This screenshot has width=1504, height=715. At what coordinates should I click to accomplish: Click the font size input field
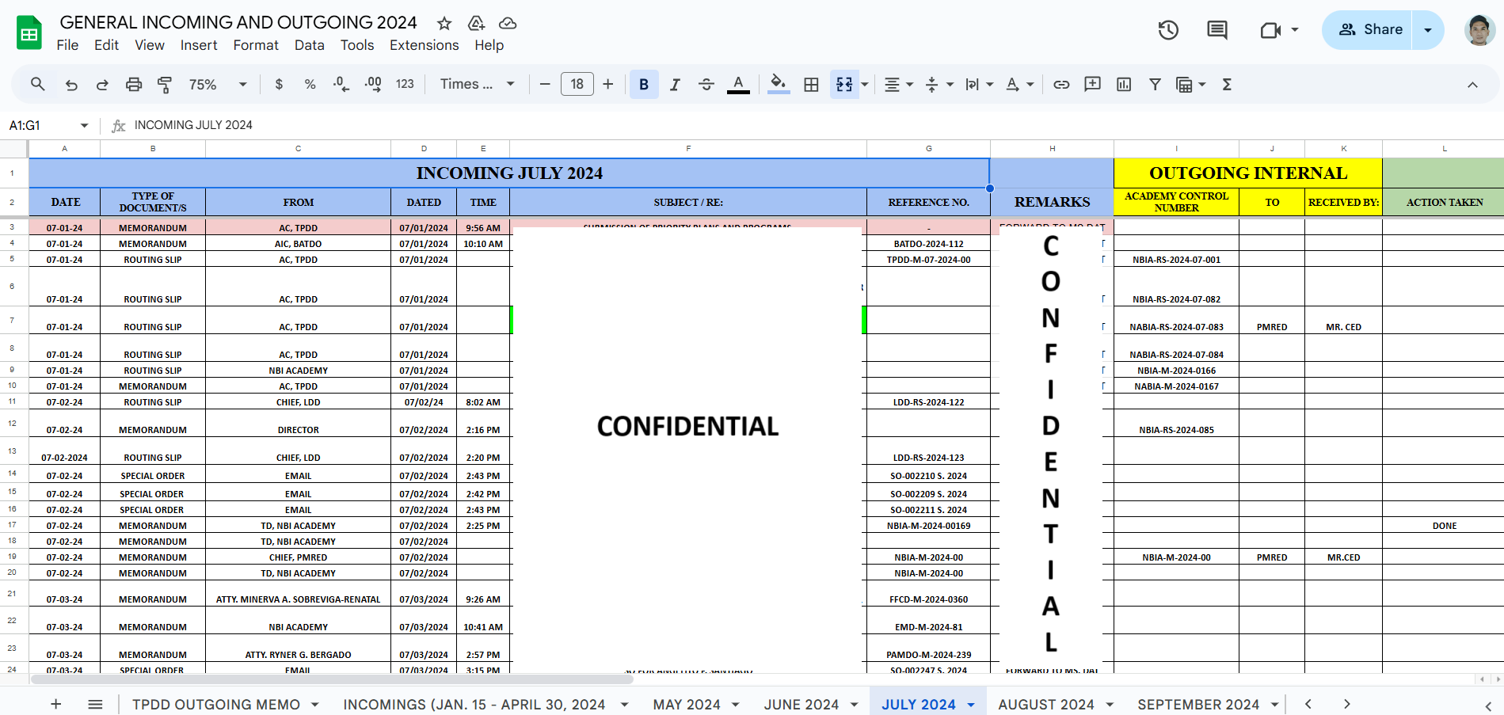(x=577, y=84)
